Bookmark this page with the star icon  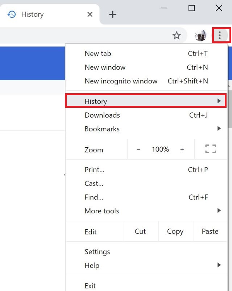pos(177,36)
